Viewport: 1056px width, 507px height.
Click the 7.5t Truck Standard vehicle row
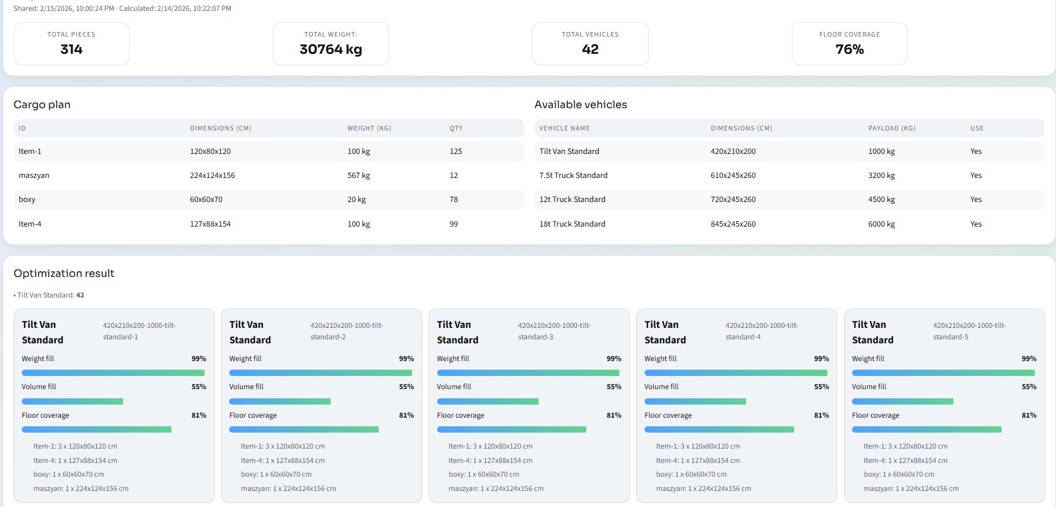click(790, 176)
